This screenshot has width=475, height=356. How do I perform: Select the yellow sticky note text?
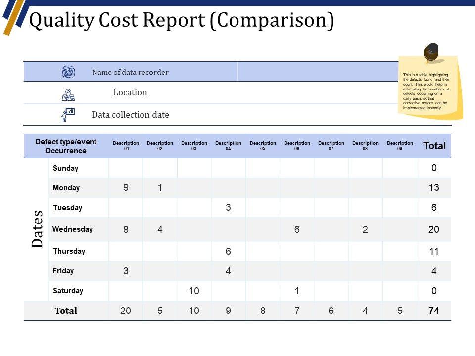point(426,91)
